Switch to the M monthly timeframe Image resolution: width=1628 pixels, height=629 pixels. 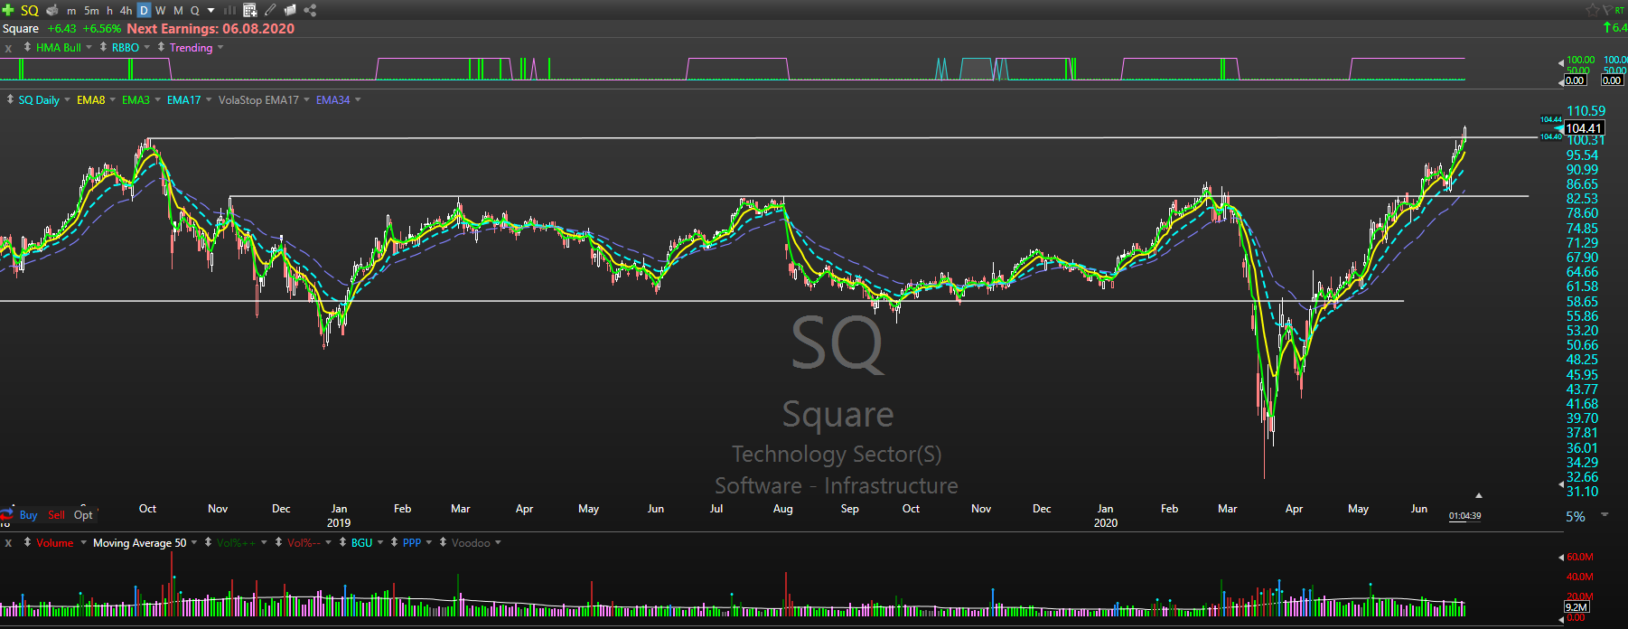point(178,11)
